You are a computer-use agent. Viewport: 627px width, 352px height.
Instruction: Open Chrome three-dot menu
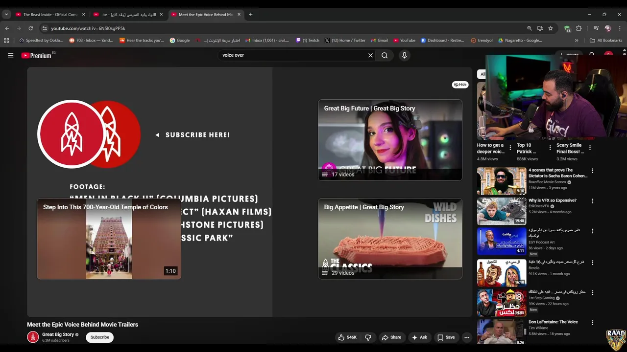pos(620,28)
